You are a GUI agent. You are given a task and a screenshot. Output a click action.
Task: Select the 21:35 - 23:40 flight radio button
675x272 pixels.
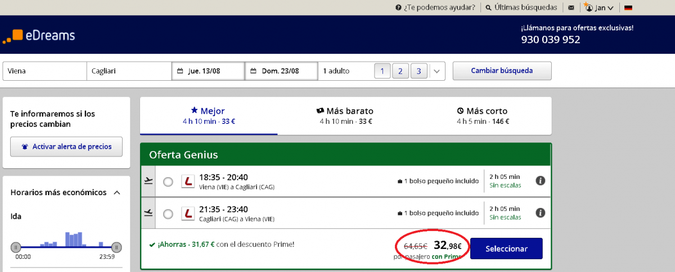coord(168,214)
